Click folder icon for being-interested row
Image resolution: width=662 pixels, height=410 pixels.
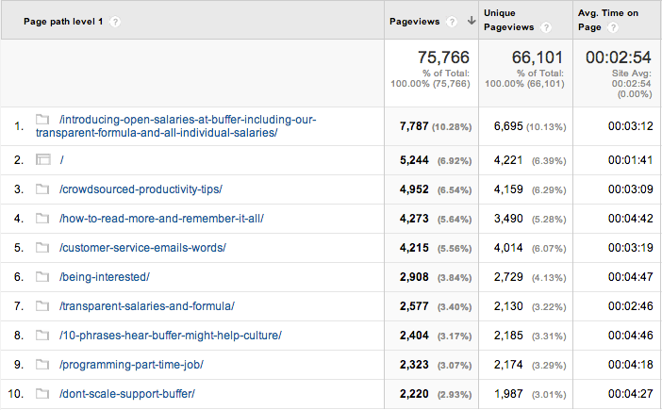42,277
